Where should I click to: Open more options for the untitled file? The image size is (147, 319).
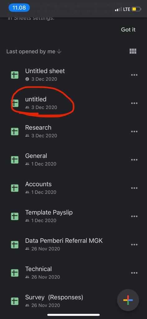click(134, 103)
